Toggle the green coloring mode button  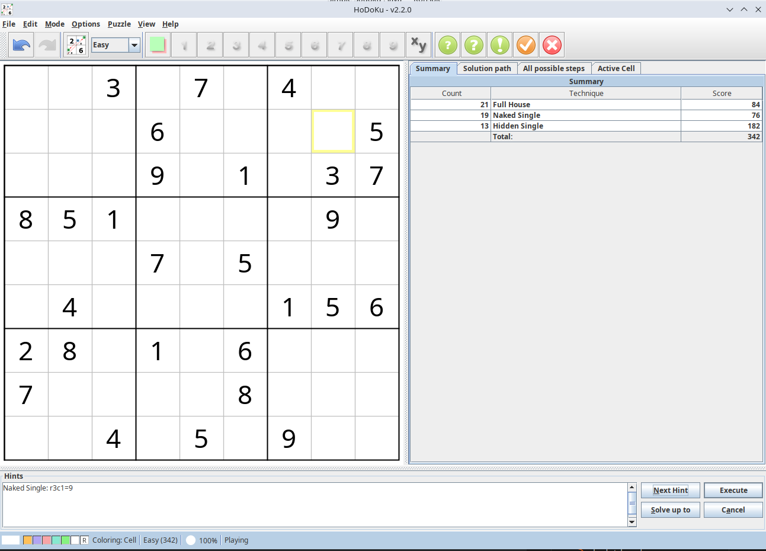158,45
